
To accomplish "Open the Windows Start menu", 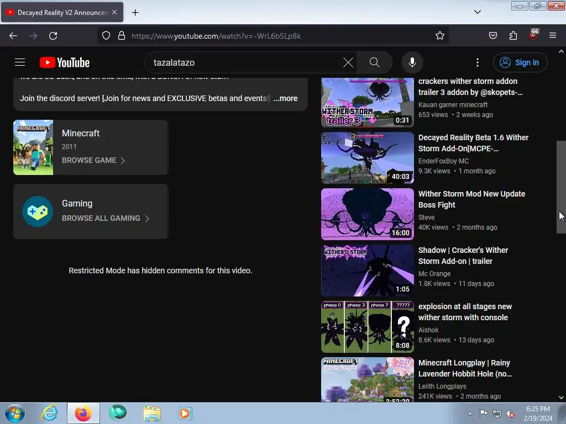I will tap(15, 413).
